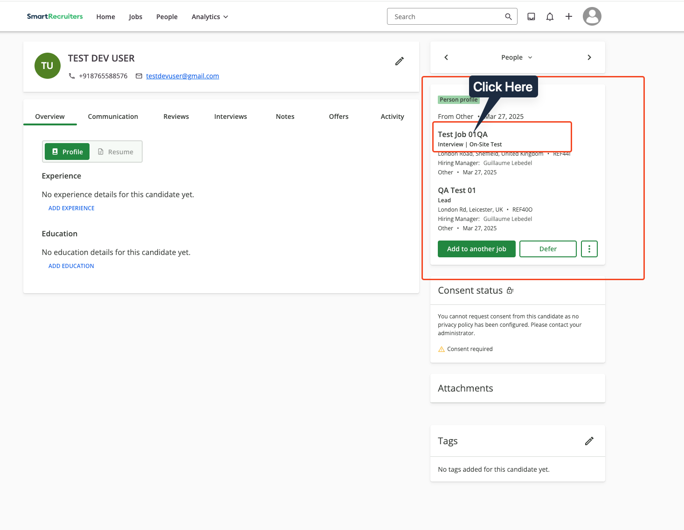
Task: Click the SmartRecruiters logo
Action: [55, 16]
